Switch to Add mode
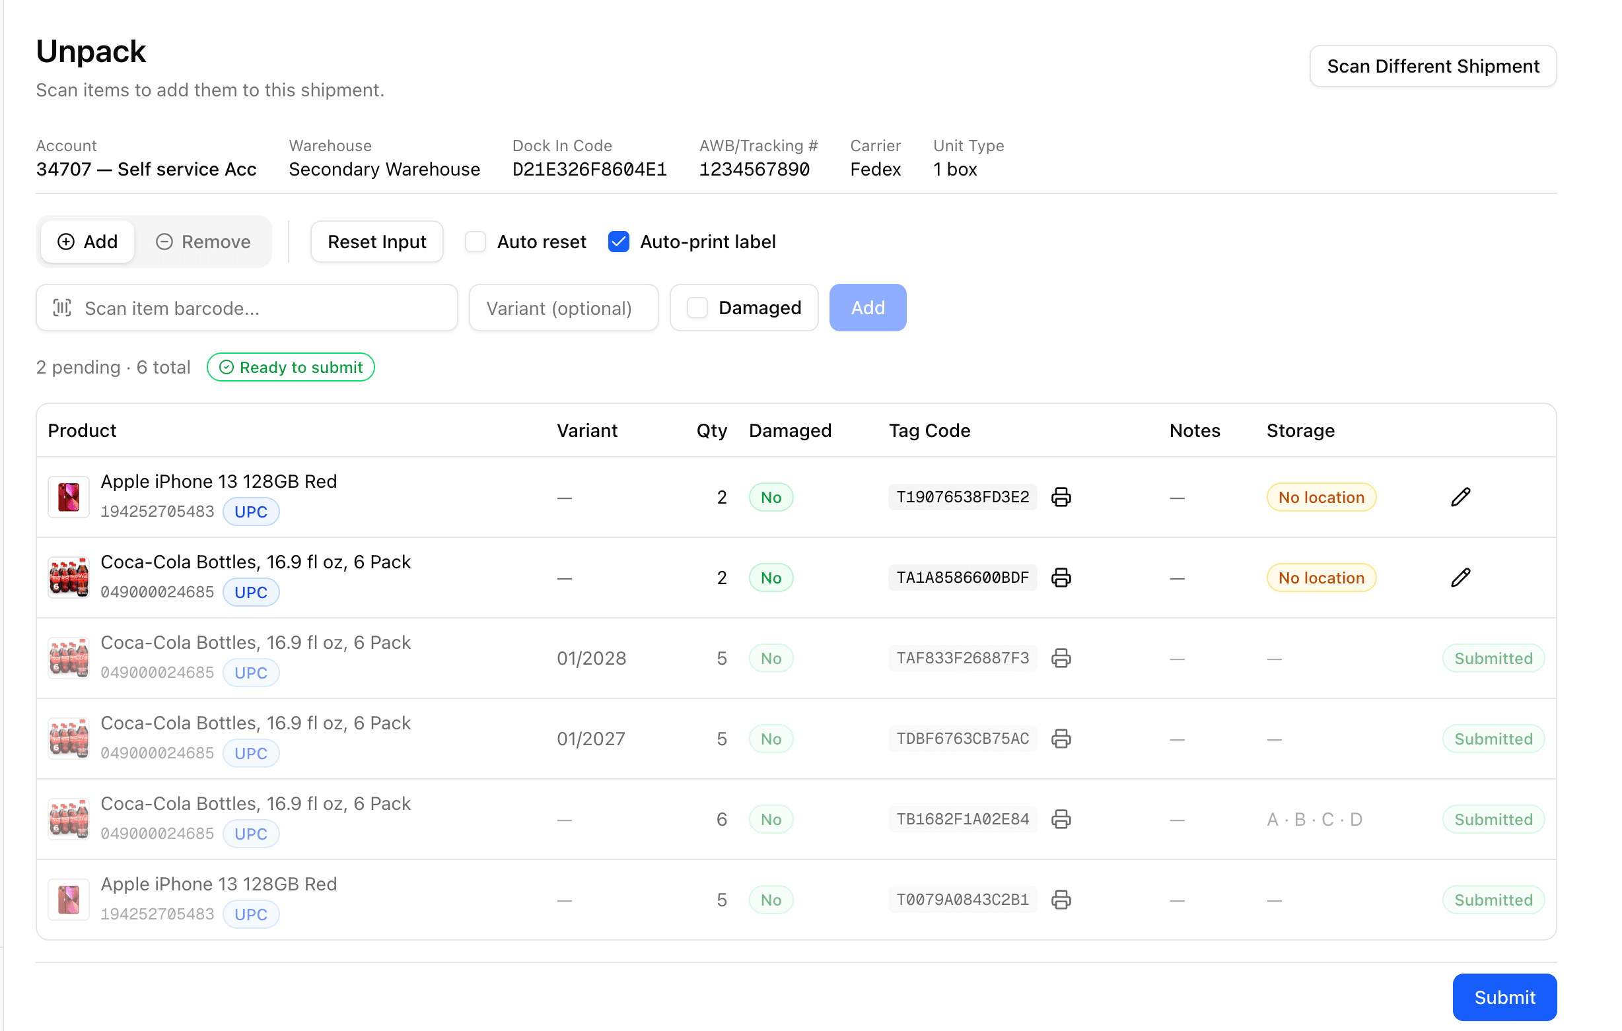Screen dimensions: 1622x1031 [x=88, y=242]
